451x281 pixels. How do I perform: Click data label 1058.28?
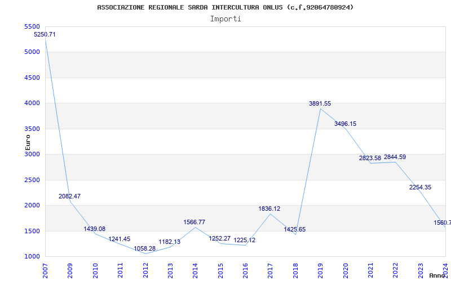(145, 248)
